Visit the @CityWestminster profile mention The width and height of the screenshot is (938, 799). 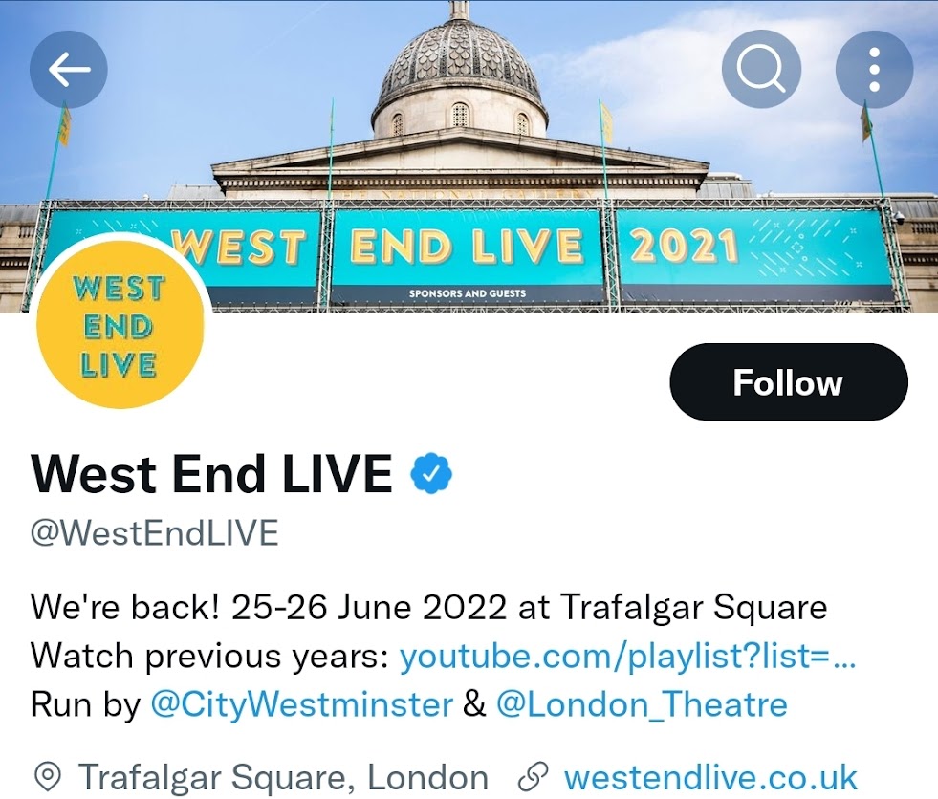point(301,704)
